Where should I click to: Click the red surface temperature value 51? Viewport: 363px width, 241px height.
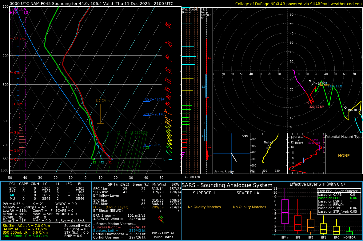[110, 163]
